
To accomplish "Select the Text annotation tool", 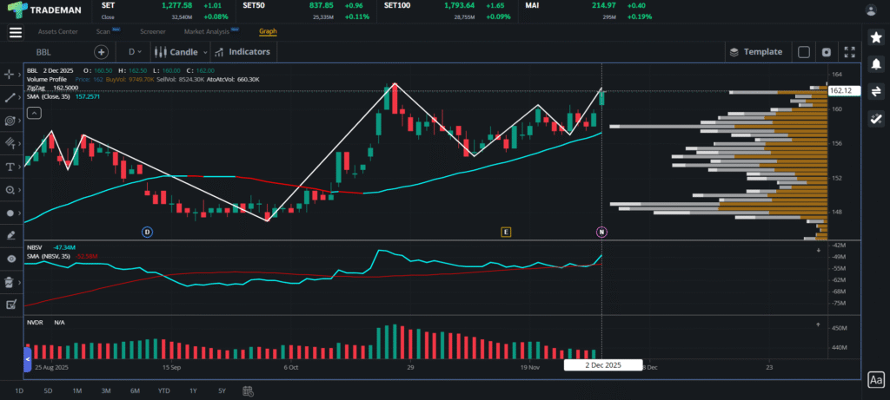I will 10,167.
